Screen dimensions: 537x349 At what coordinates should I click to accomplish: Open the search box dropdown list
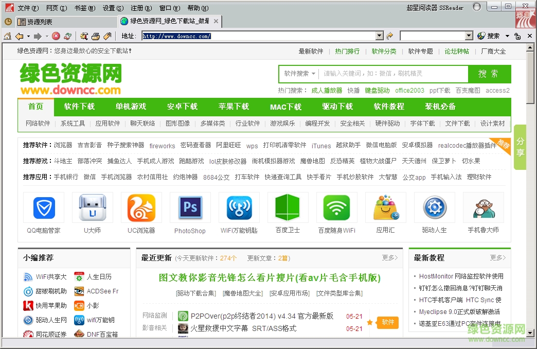point(469,36)
